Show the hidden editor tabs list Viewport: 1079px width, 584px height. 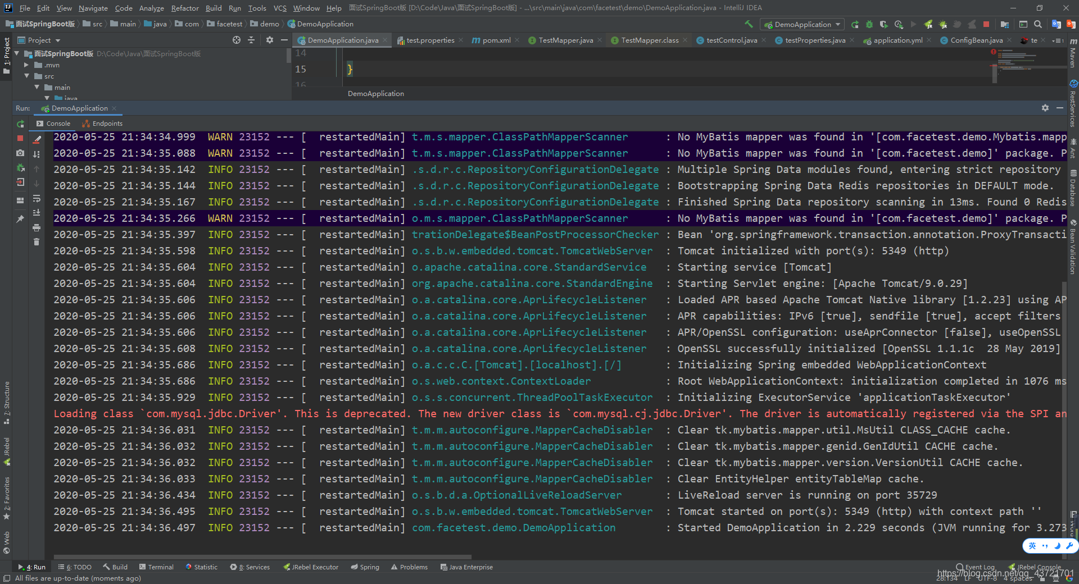[1058, 40]
